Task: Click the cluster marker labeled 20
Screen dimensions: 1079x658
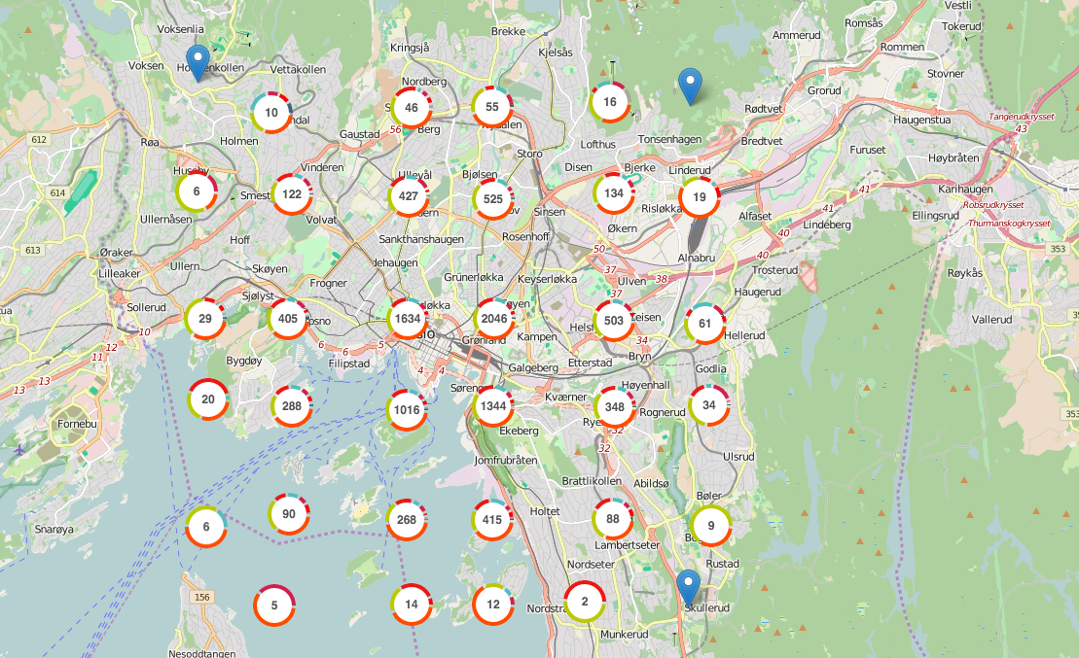Action: (208, 398)
